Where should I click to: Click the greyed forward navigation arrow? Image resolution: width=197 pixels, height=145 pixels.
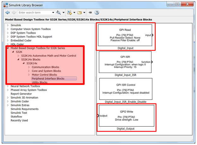(x=14, y=13)
